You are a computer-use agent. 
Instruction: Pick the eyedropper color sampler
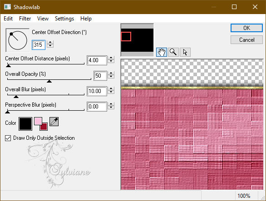[x=54, y=122]
